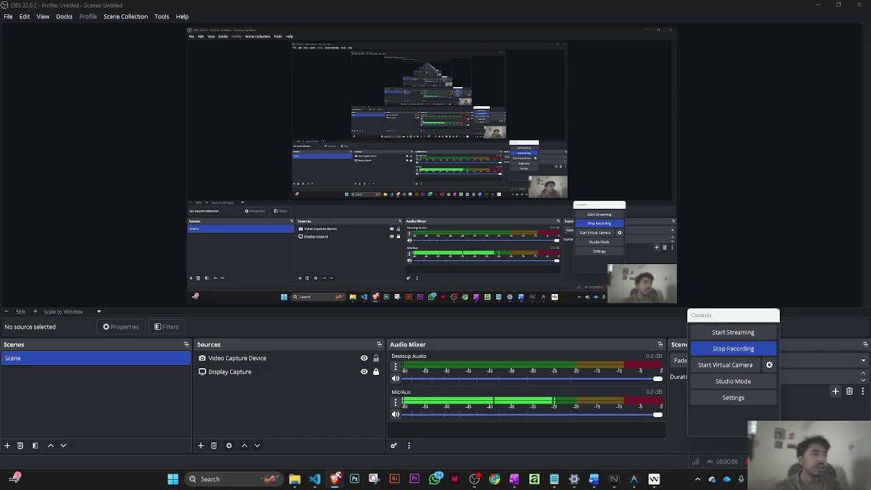The height and width of the screenshot is (490, 871).
Task: Zoom out preview with minus icon
Action: coord(6,312)
